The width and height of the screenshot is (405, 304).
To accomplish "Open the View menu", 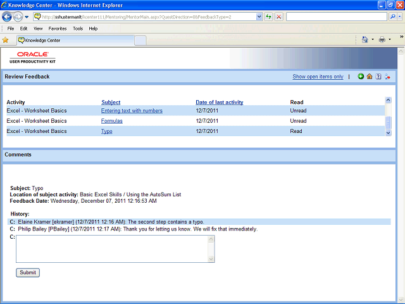I will point(38,28).
